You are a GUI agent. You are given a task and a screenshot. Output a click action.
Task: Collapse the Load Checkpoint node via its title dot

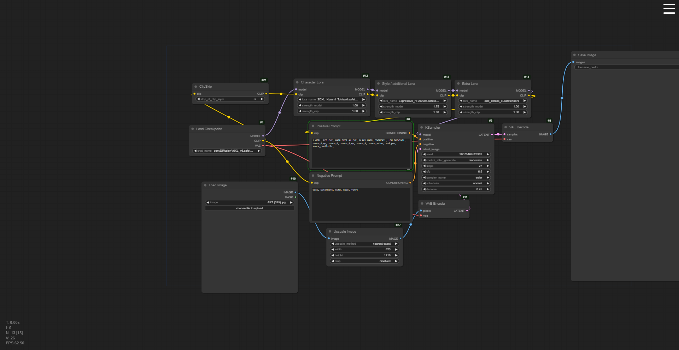tap(193, 129)
